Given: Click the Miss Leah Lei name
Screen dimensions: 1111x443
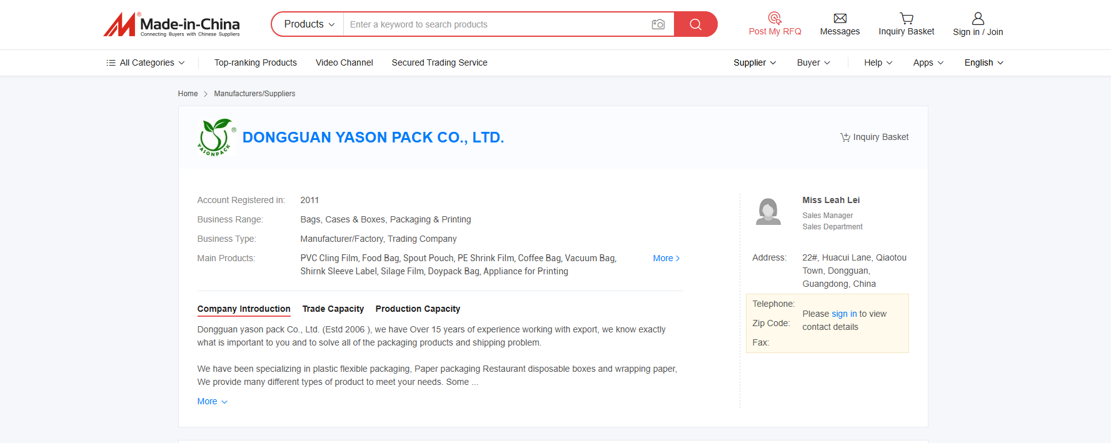Looking at the screenshot, I should click(831, 200).
